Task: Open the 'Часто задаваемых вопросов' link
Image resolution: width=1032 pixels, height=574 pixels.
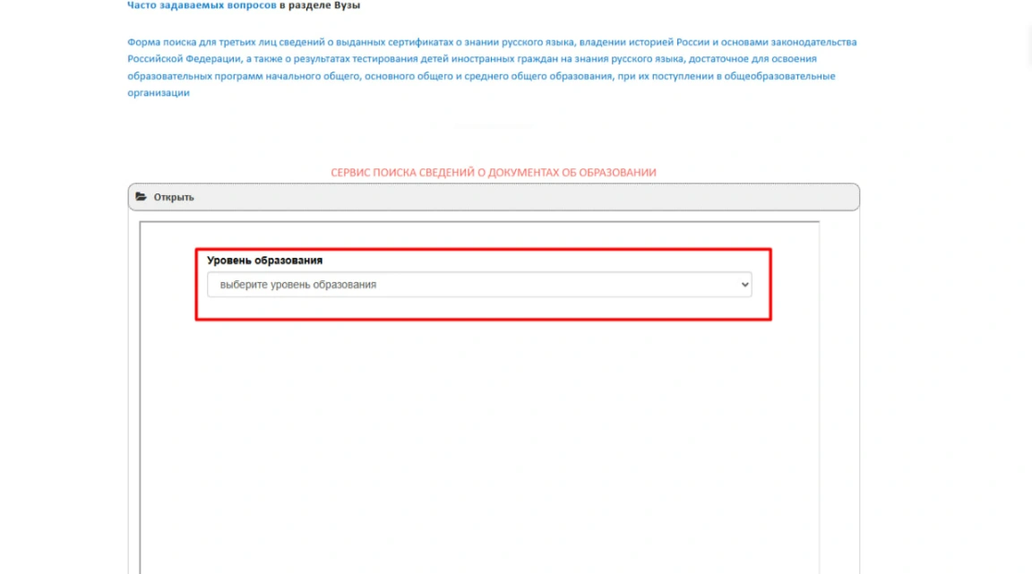Action: point(202,5)
